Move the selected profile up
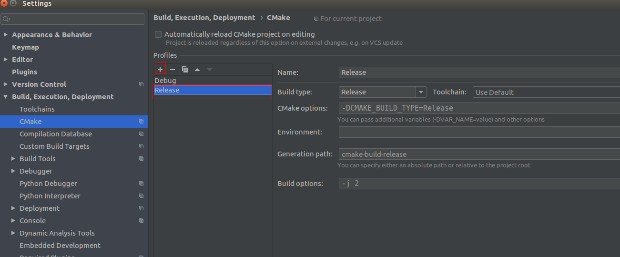 [197, 70]
